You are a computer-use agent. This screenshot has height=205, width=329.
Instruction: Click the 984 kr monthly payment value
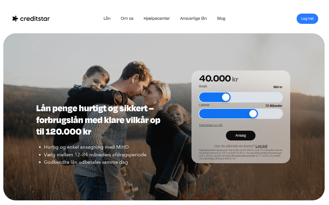(278, 87)
